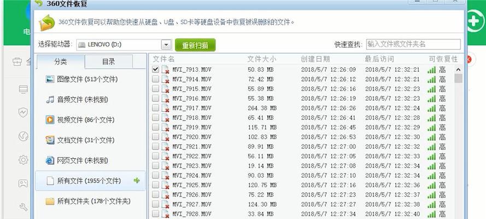The image size is (486, 219).
Task: Sort by 可恢复性 column header
Action: pyautogui.click(x=443, y=59)
